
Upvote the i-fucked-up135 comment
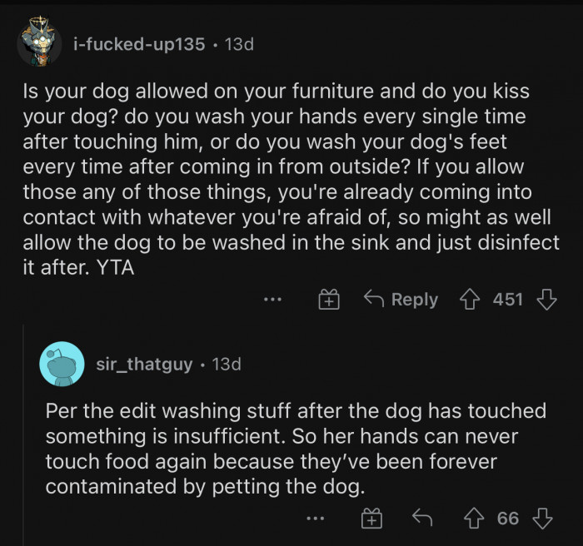pyautogui.click(x=472, y=300)
